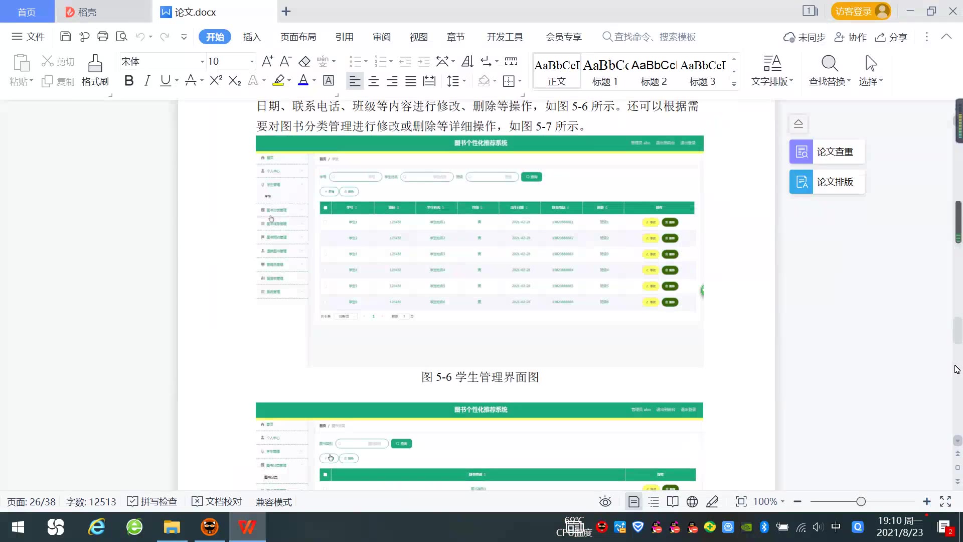
Task: Open the font size dropdown
Action: click(x=252, y=62)
